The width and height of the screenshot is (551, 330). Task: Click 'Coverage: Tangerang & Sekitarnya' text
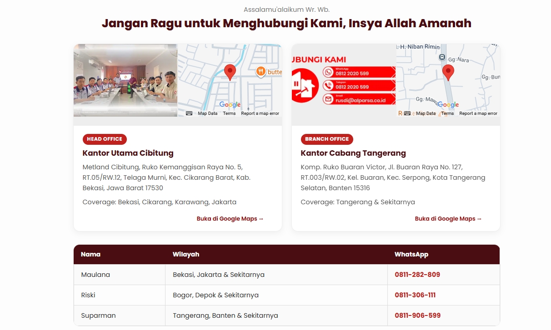point(358,202)
